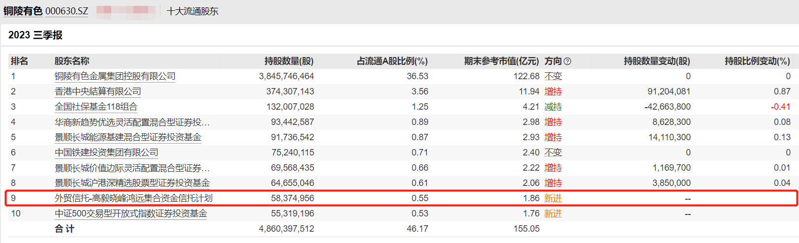Select total ratio 46.17
This screenshot has width=799, height=243.
coord(417,229)
